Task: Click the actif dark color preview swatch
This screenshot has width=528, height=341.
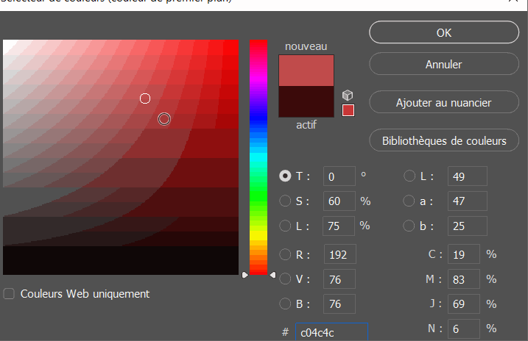Action: pyautogui.click(x=306, y=101)
